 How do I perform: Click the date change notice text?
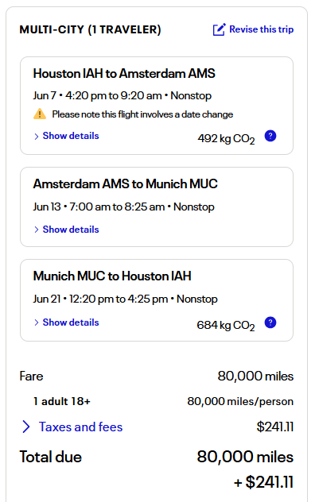tap(142, 114)
